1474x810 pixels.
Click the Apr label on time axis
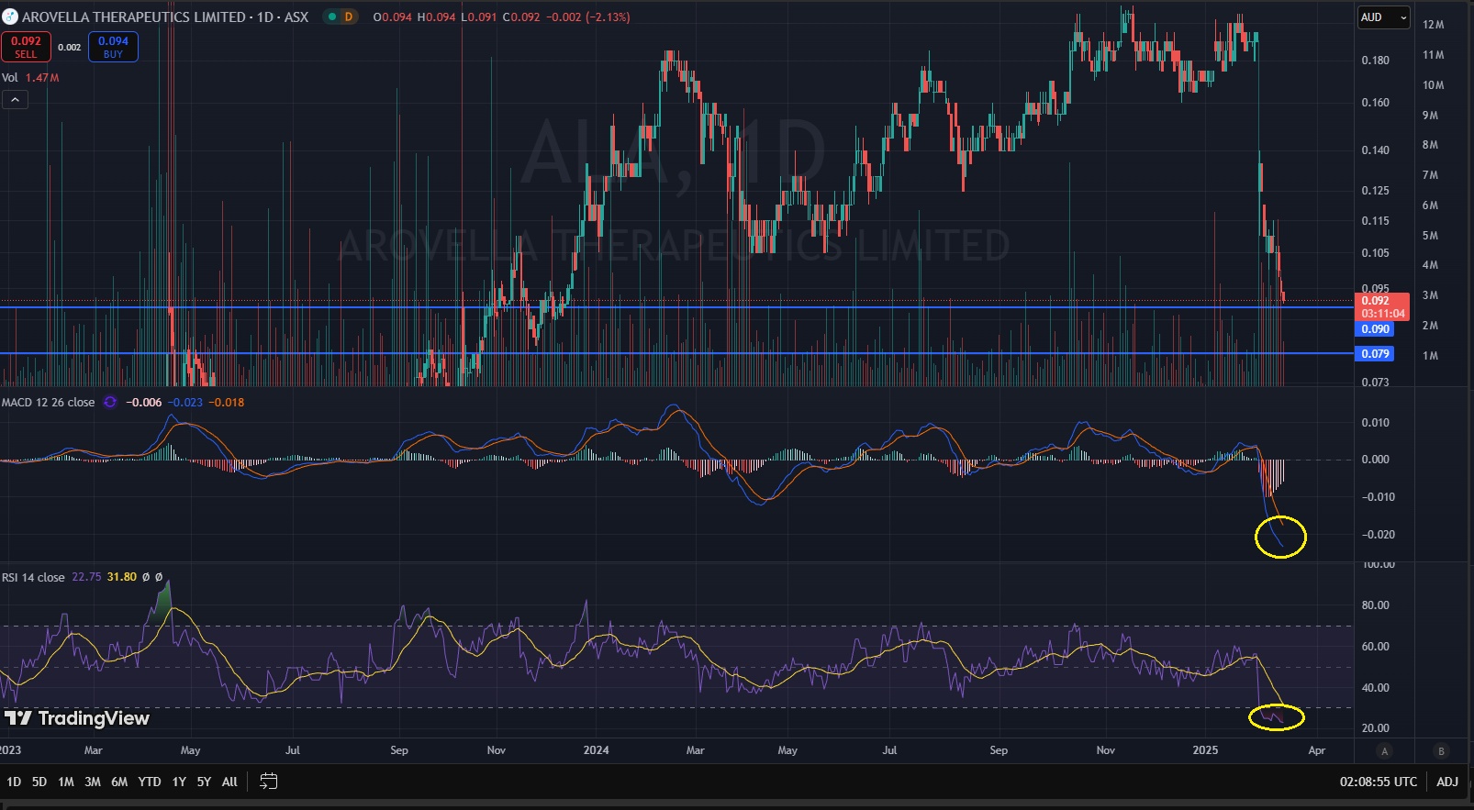(x=1317, y=750)
